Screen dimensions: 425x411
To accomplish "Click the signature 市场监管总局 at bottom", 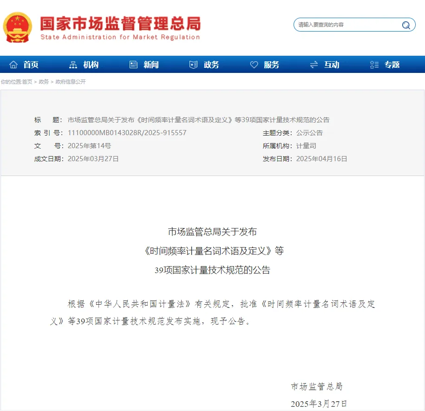I will point(317,386).
